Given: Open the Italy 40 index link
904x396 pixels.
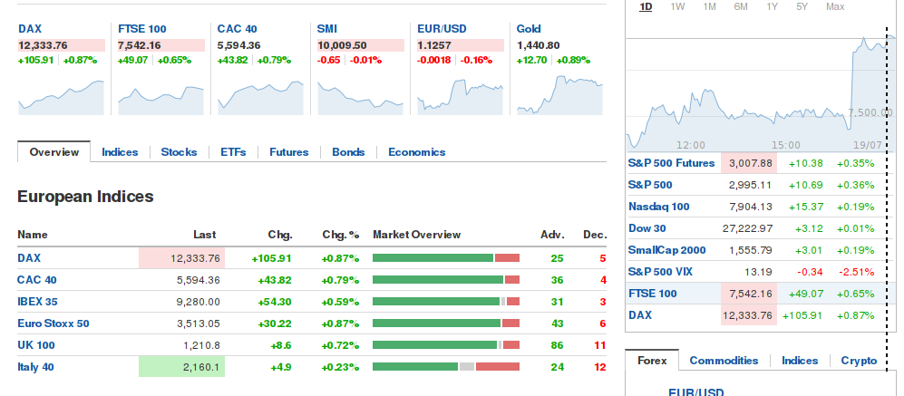Looking at the screenshot, I should pyautogui.click(x=35, y=367).
